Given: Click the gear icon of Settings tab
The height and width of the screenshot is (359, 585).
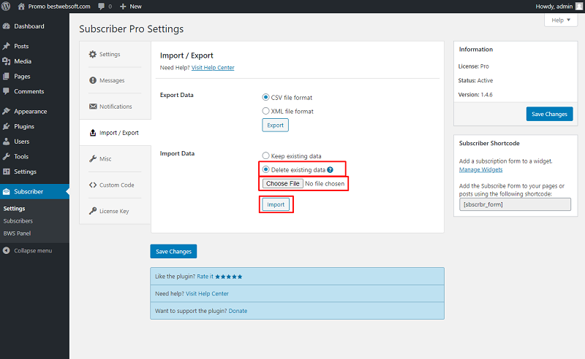Looking at the screenshot, I should point(93,55).
